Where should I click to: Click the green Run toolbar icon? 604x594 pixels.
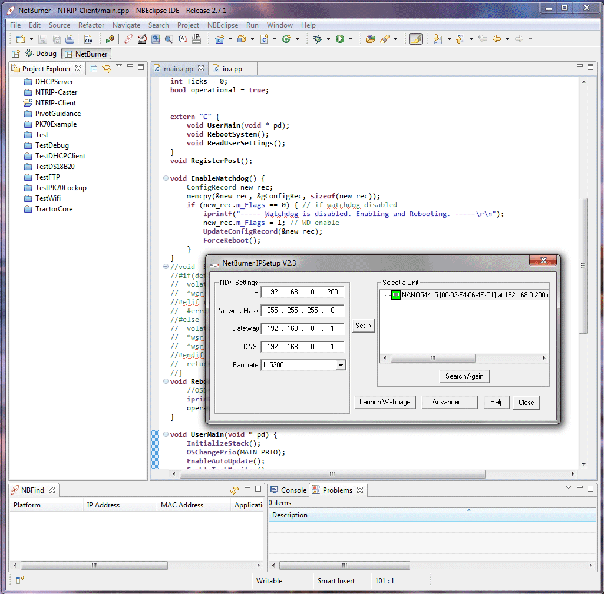[340, 39]
